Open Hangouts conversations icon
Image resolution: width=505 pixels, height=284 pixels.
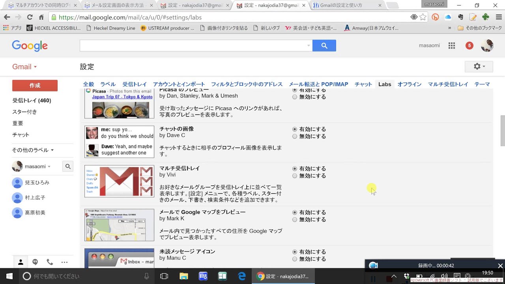35,262
